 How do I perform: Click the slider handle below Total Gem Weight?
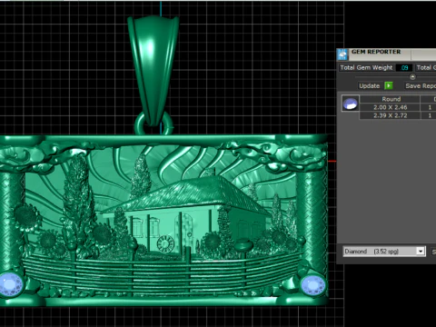412,76
